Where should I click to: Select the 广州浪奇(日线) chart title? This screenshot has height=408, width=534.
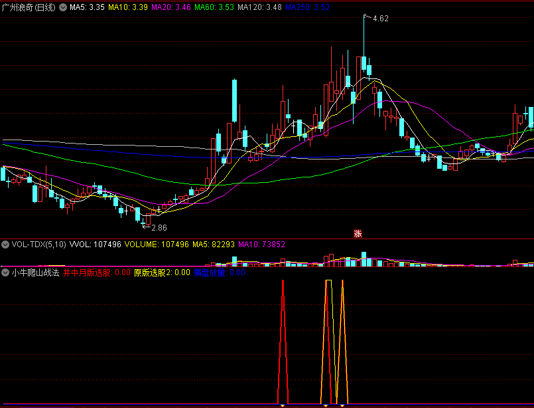29,7
